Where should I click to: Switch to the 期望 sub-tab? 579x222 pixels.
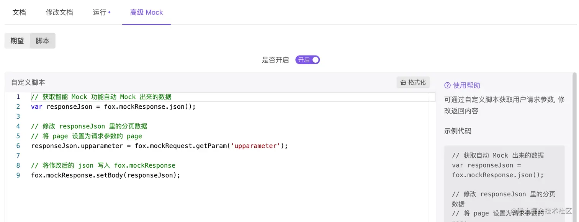tap(17, 41)
